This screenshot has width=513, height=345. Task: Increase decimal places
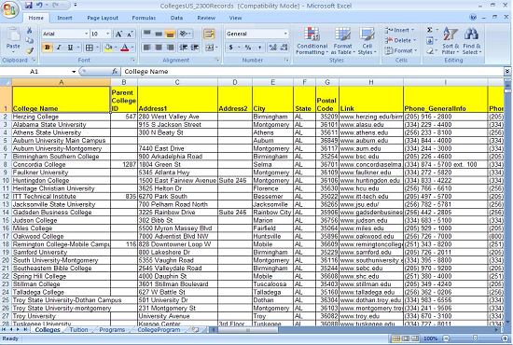coord(272,48)
